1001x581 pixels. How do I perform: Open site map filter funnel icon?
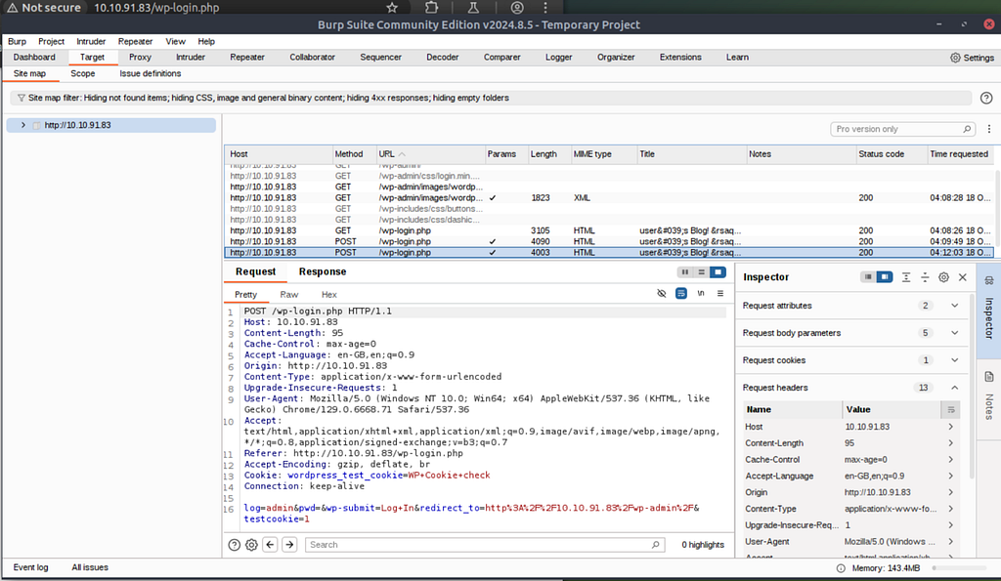(22, 99)
